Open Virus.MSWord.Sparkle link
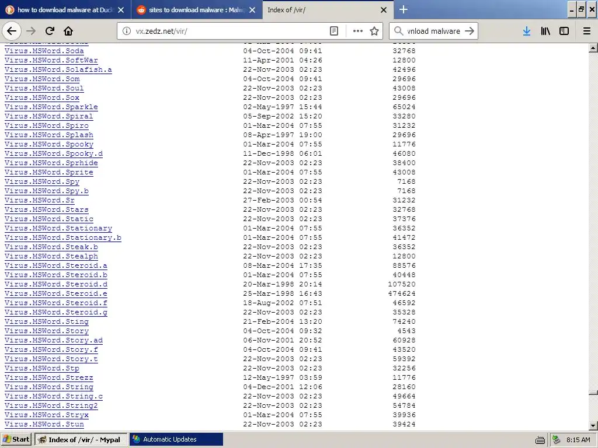Image resolution: width=598 pixels, height=448 pixels. (x=51, y=107)
